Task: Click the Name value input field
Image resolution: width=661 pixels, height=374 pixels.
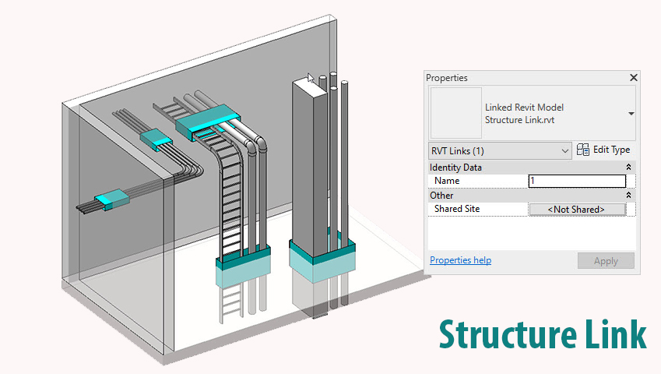Action: pos(577,181)
